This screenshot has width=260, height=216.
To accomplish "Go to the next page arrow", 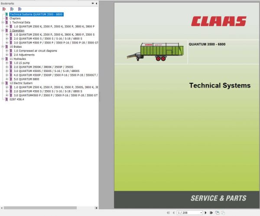I will (x=205, y=213).
